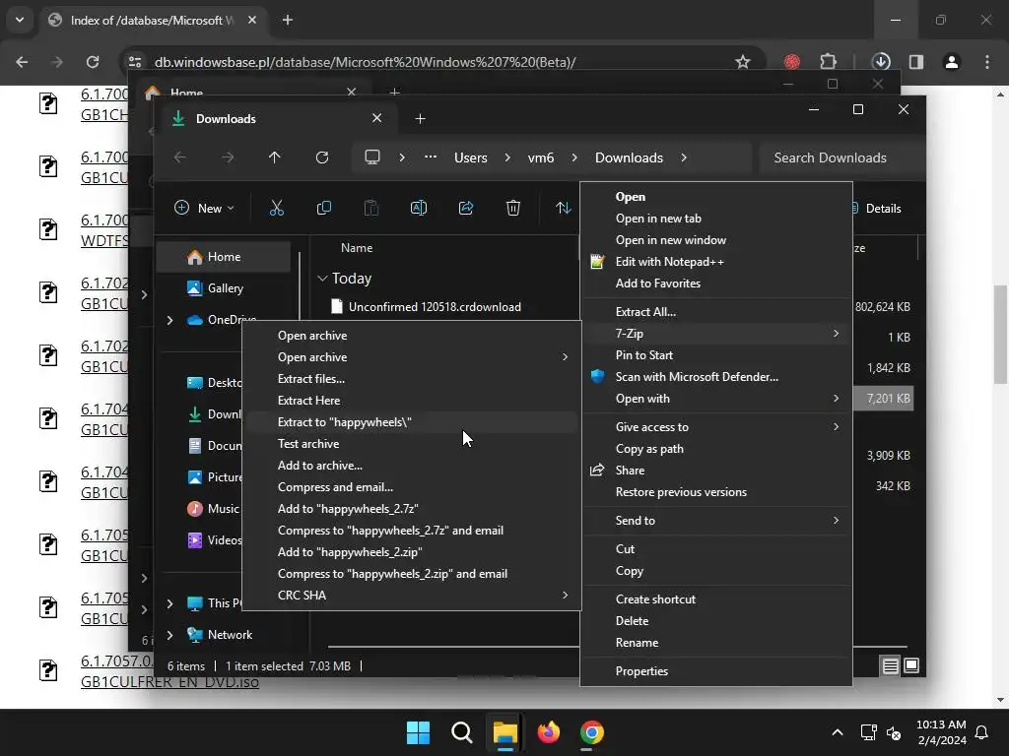The width and height of the screenshot is (1009, 756).
Task: Expand the This PC tree node
Action: (x=169, y=603)
